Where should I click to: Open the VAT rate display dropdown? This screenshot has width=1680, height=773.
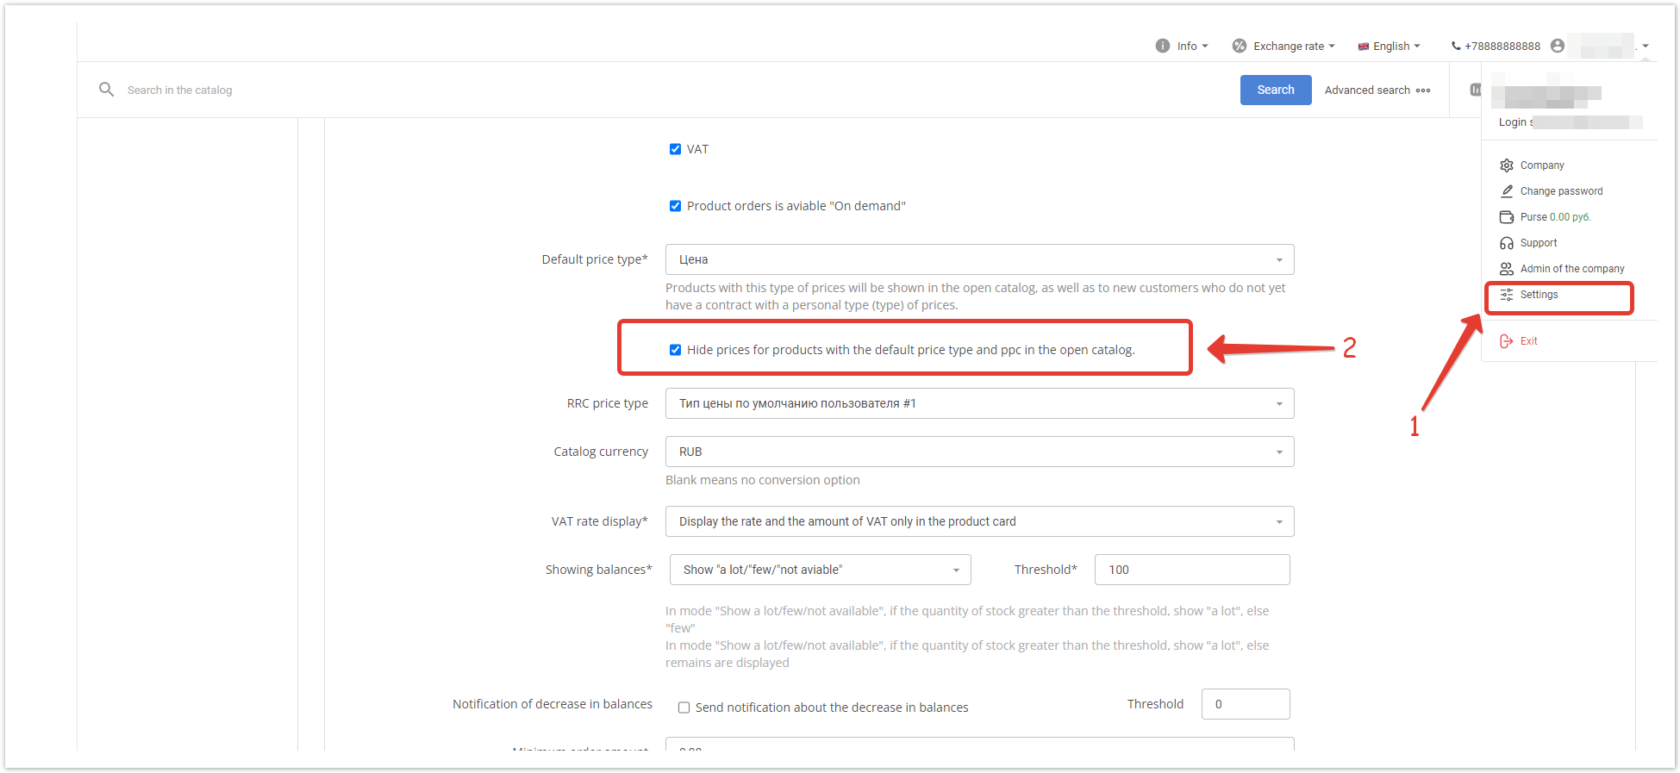tap(979, 521)
